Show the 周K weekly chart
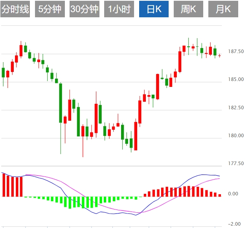250x228 pixels. click(x=188, y=9)
